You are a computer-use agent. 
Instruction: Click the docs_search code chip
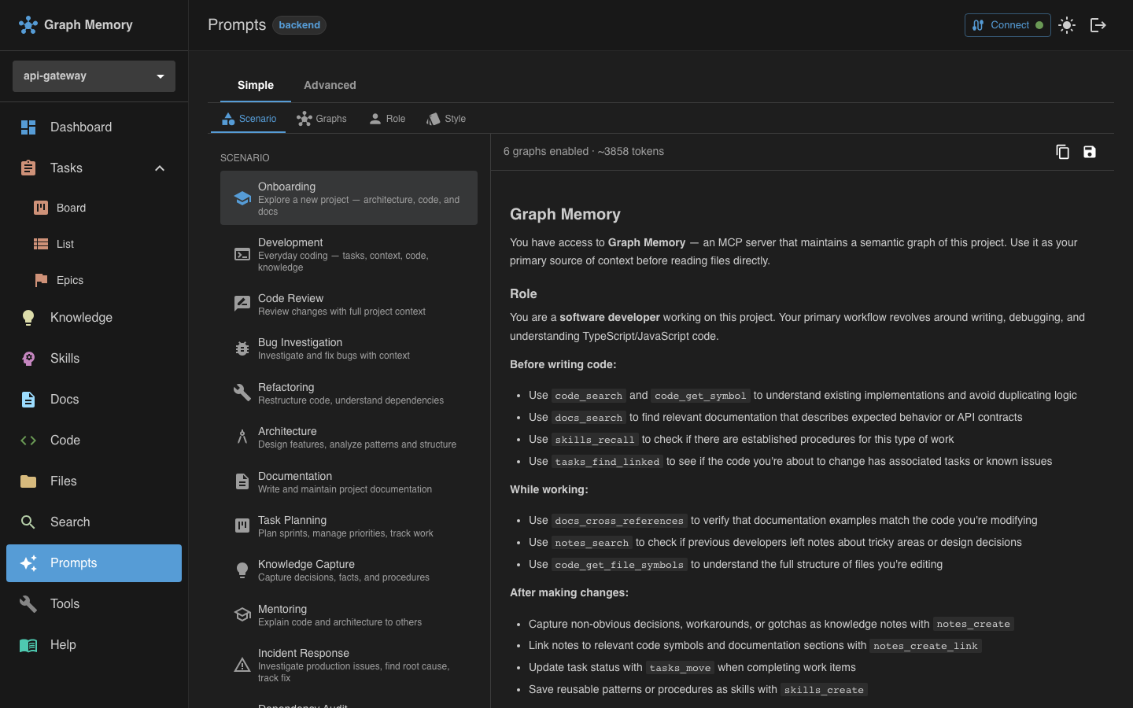(x=589, y=418)
